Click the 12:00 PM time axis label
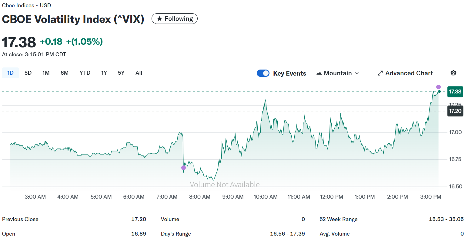465x238 pixels. pyautogui.click(x=332, y=197)
